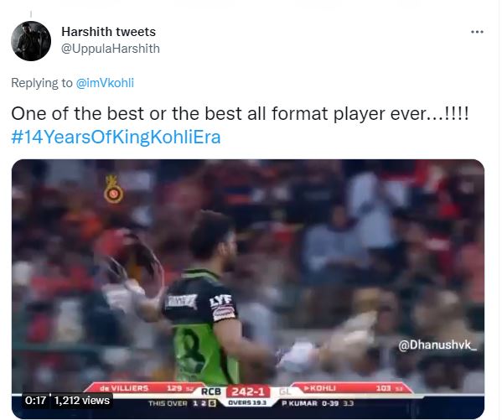
Task: Click the RCB logo in the video
Action: click(x=113, y=189)
